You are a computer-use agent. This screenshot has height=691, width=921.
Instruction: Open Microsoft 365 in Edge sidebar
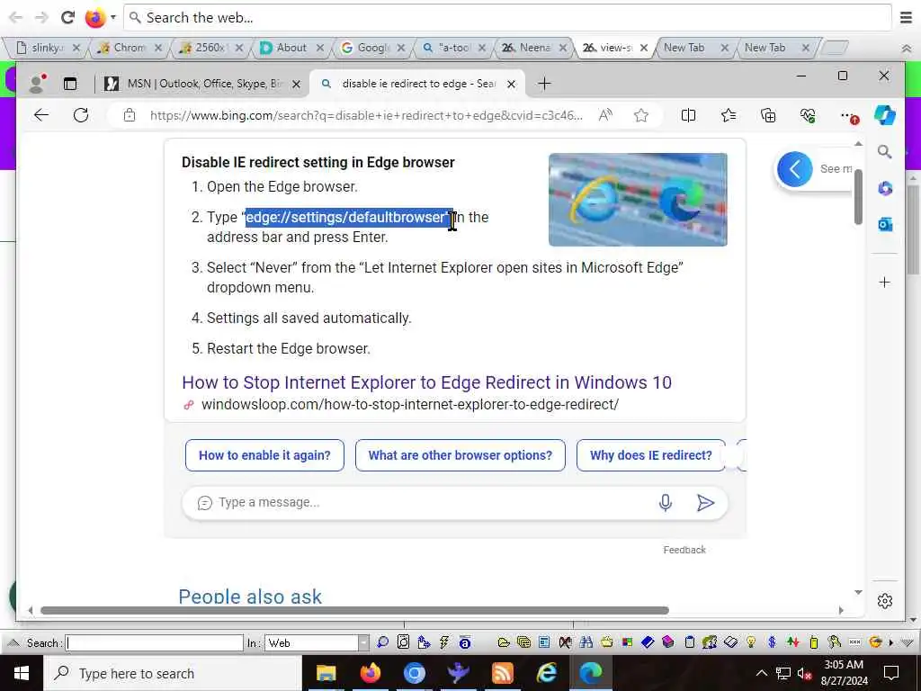885,189
